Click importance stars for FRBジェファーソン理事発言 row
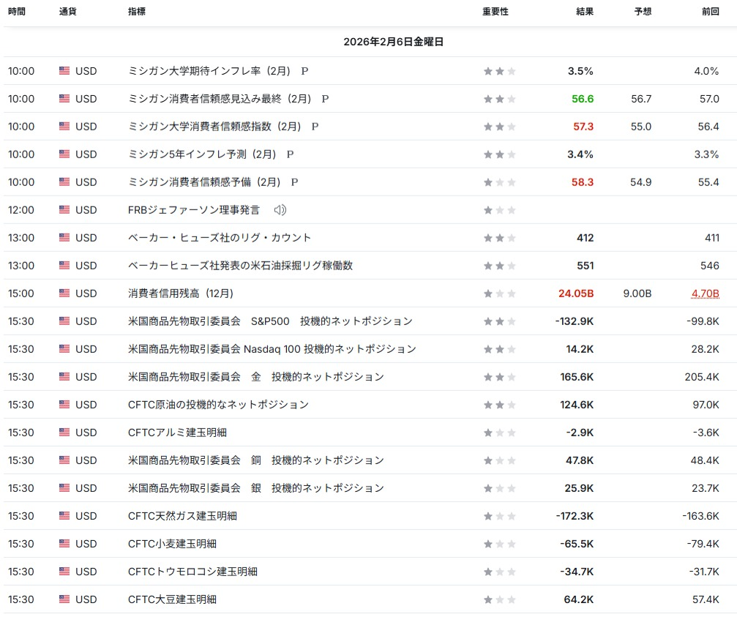The image size is (737, 617). pos(499,210)
